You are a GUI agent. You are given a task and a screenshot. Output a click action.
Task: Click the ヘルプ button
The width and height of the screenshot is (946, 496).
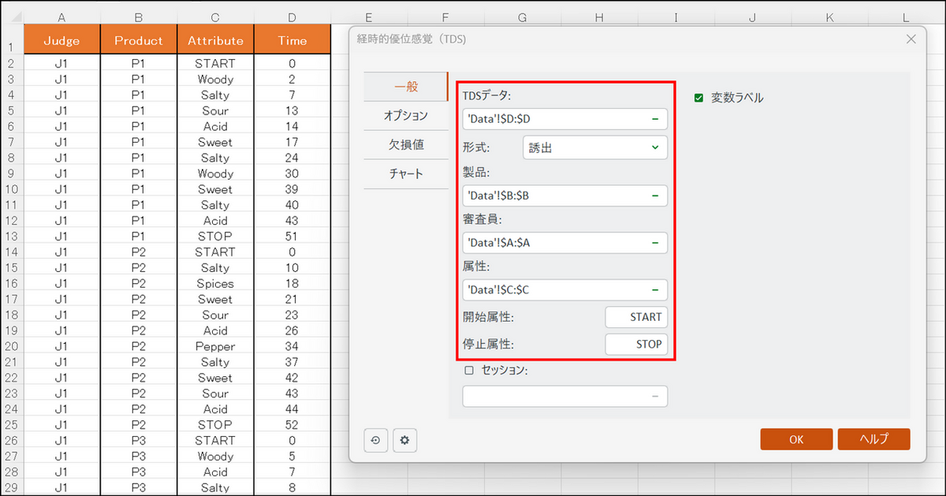tap(873, 439)
